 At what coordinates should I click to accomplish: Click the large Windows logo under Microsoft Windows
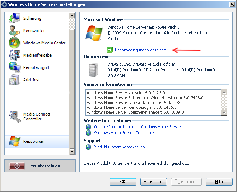coord(94,33)
